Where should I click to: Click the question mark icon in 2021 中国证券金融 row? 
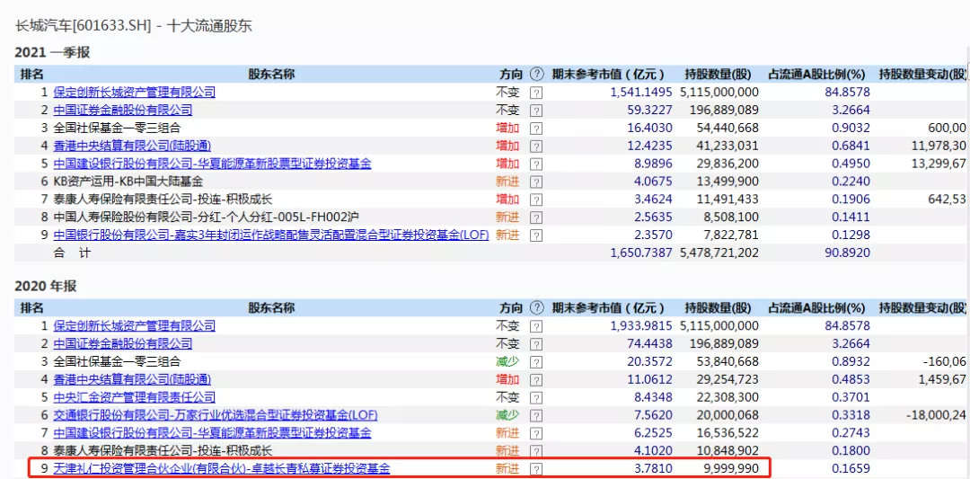[x=536, y=111]
